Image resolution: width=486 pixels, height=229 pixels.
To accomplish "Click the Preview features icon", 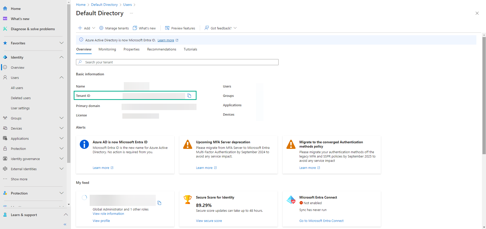I will tap(167, 28).
